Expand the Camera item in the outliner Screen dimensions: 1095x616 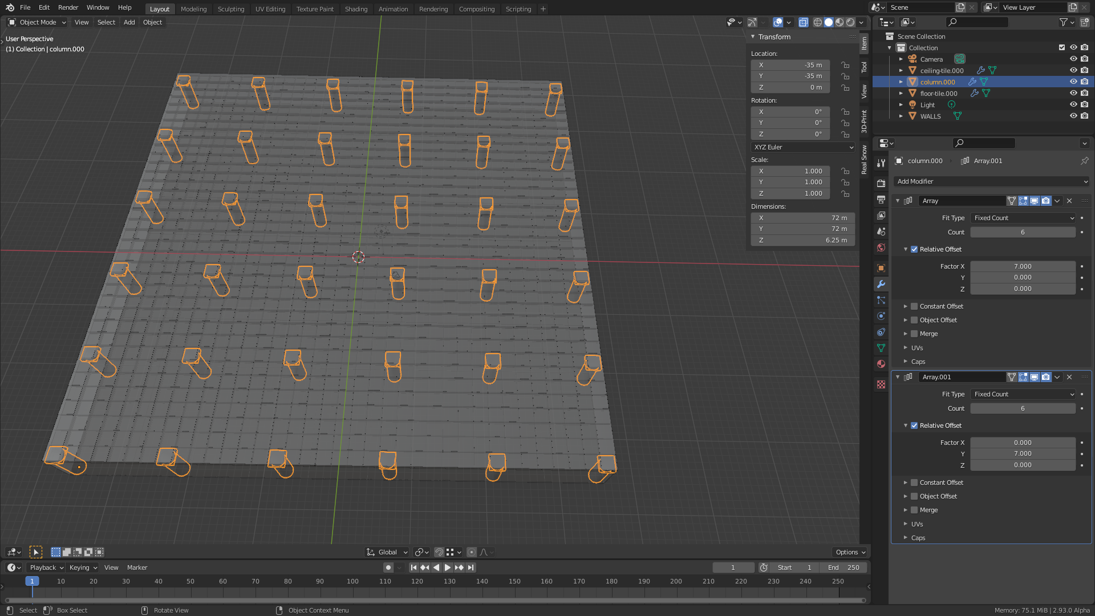[901, 59]
